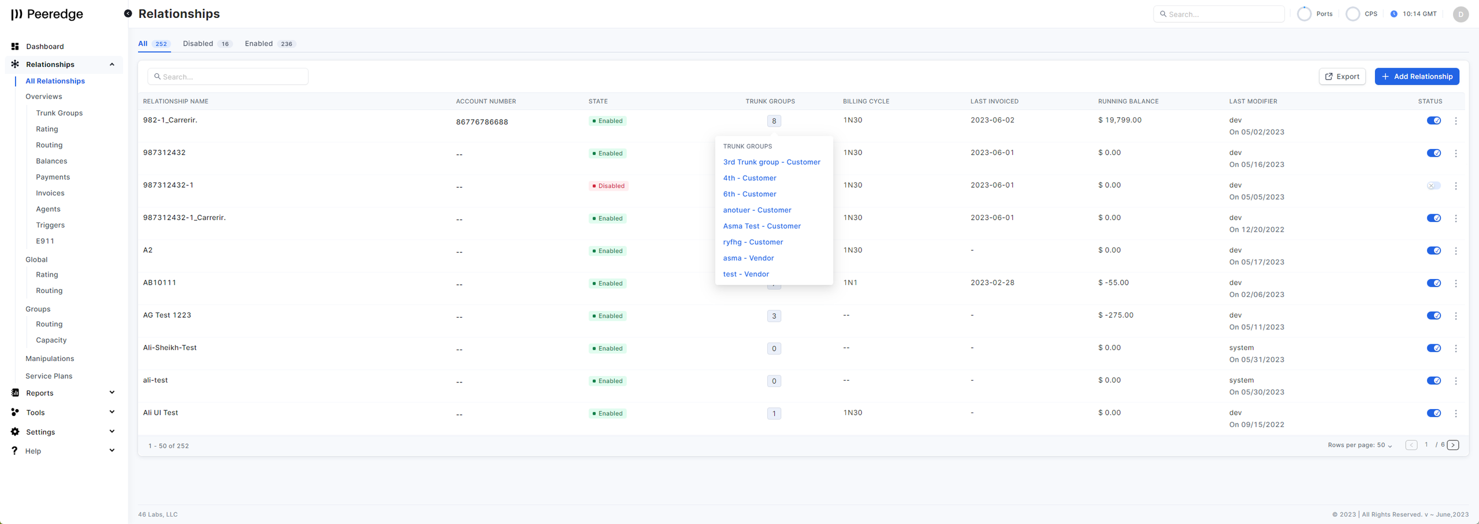Expand the Tools sidebar section
Viewport: 1479px width, 524px height.
coord(112,412)
